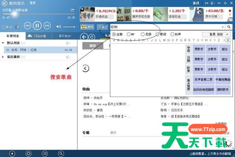Viewport: 235px width, 157px height.
Task: Click the locate current song target icon
Action: [x=28, y=154]
